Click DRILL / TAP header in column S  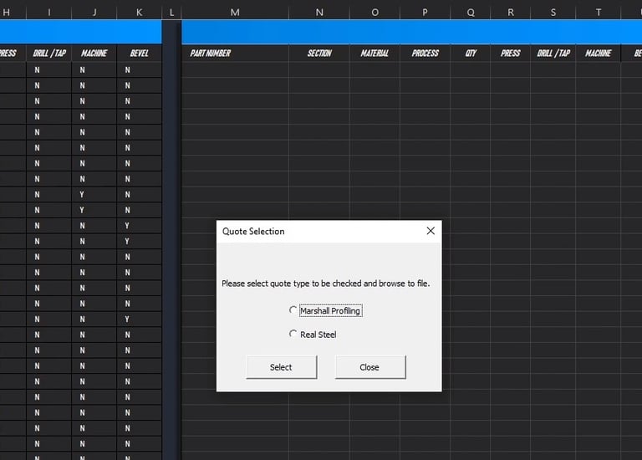coord(553,54)
